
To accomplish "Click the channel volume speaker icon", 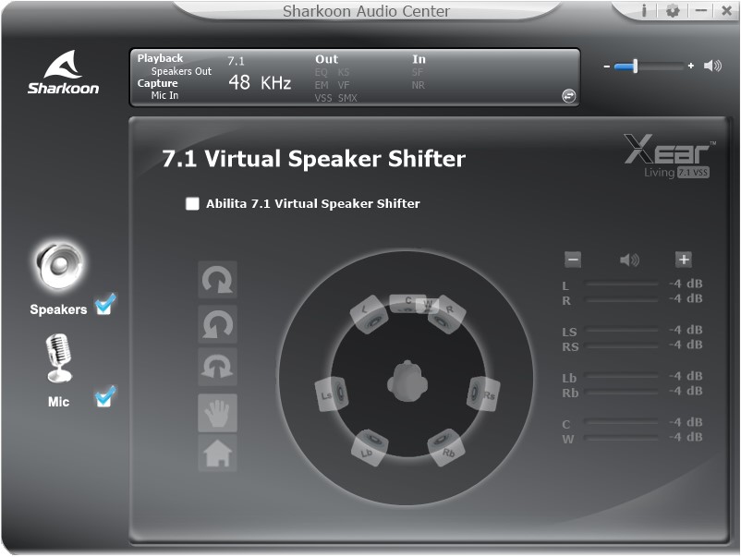I will pyautogui.click(x=629, y=260).
